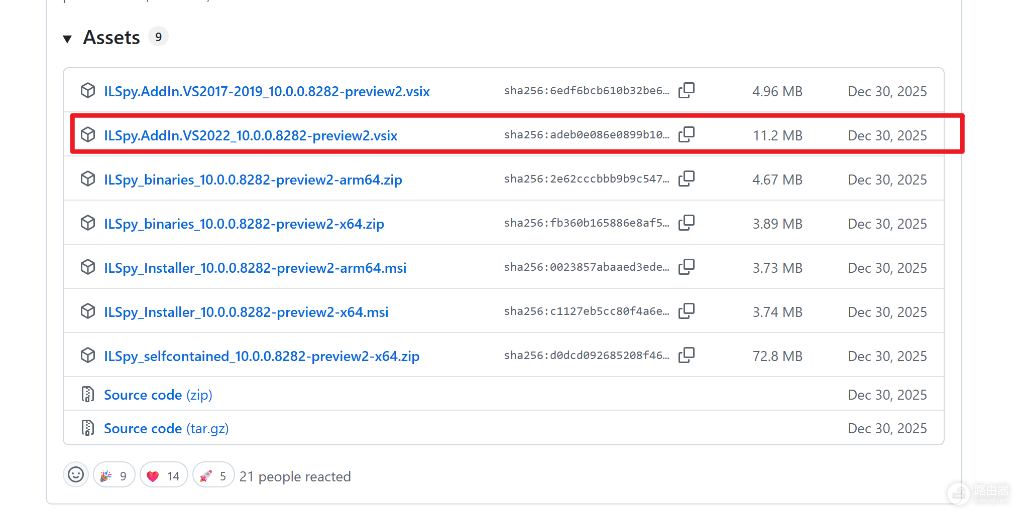Click the 4.96 MB file size
This screenshot has width=1018, height=514.
(777, 91)
